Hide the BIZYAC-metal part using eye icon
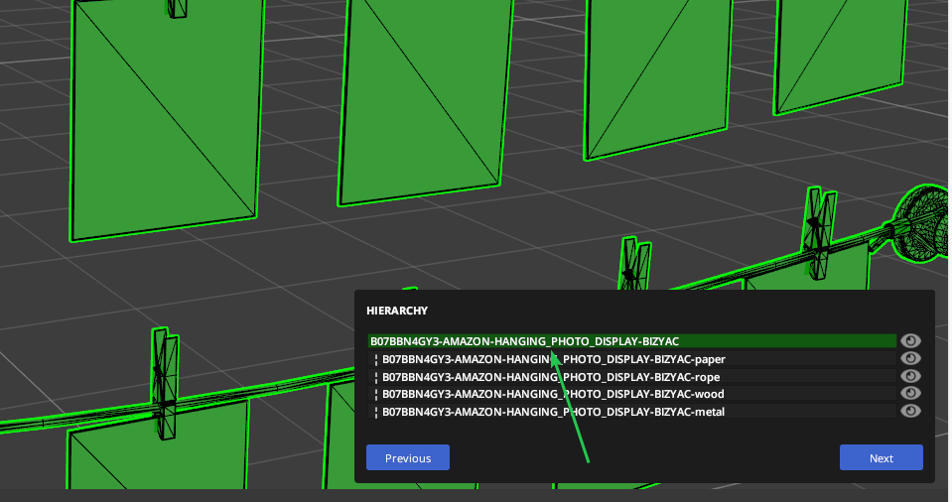 [x=910, y=411]
